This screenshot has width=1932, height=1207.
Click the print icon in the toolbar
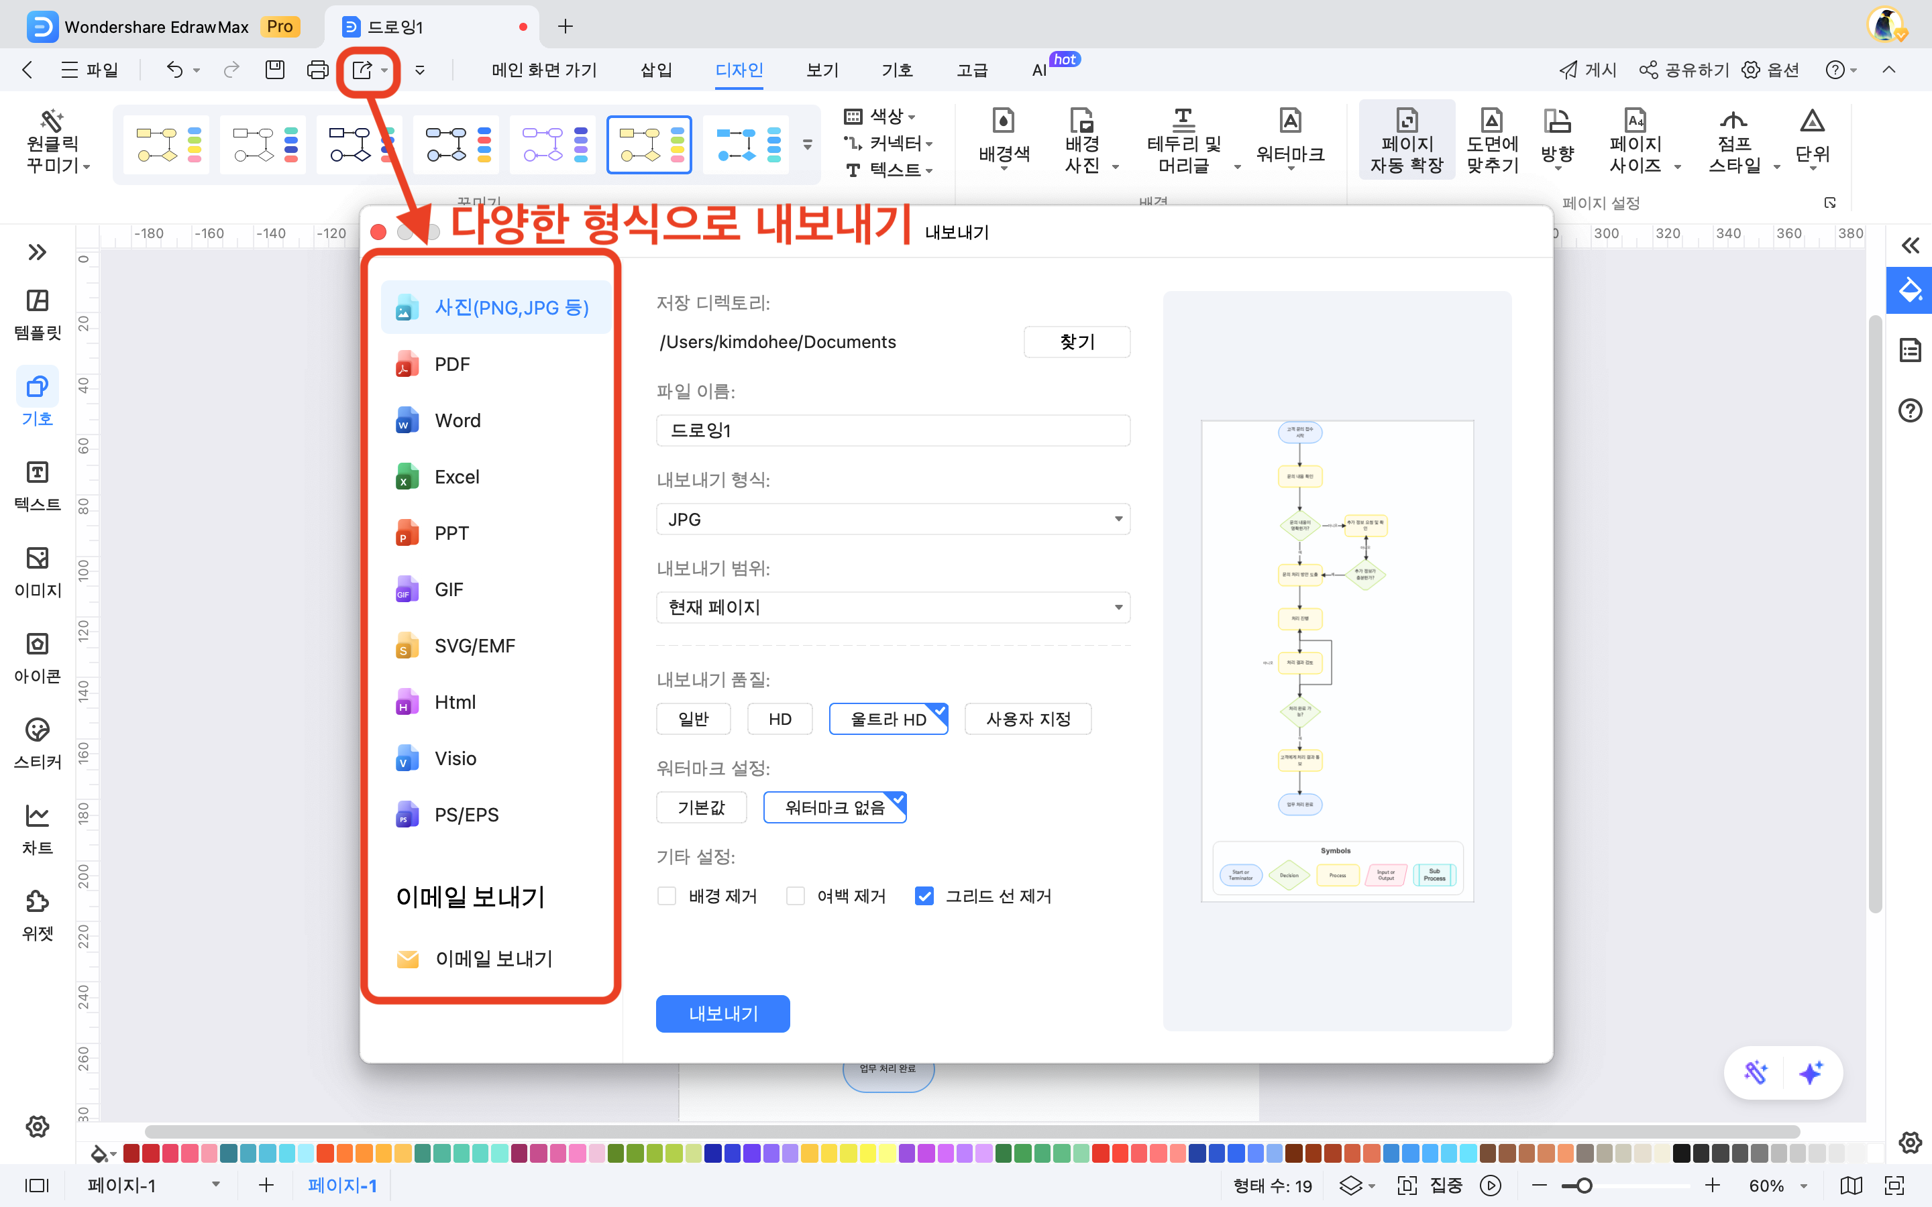[317, 70]
